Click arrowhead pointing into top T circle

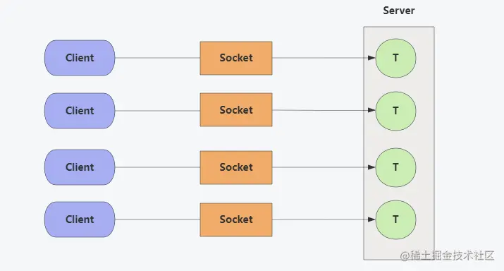coord(371,58)
